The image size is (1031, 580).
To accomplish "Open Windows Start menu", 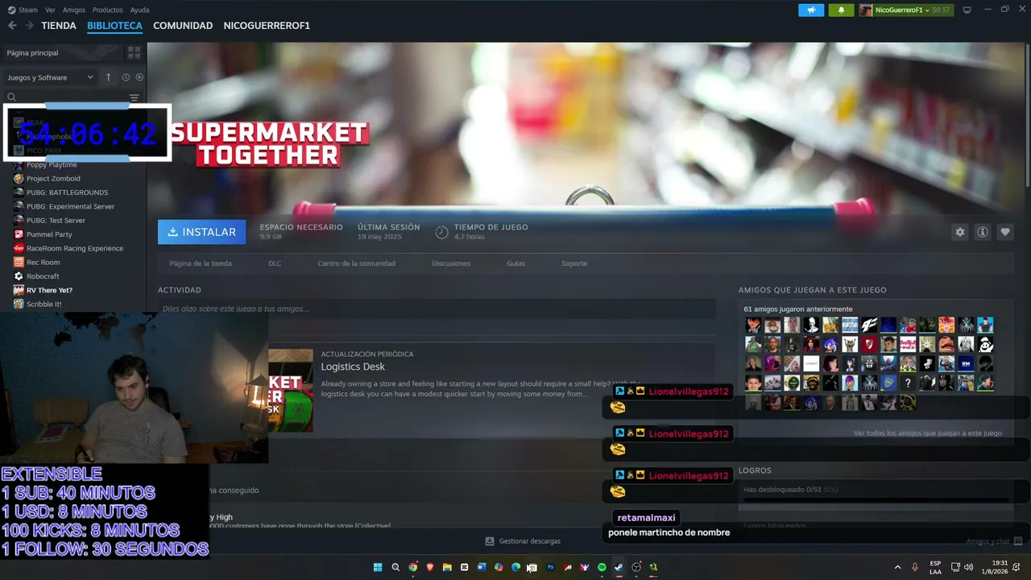I will click(x=378, y=567).
